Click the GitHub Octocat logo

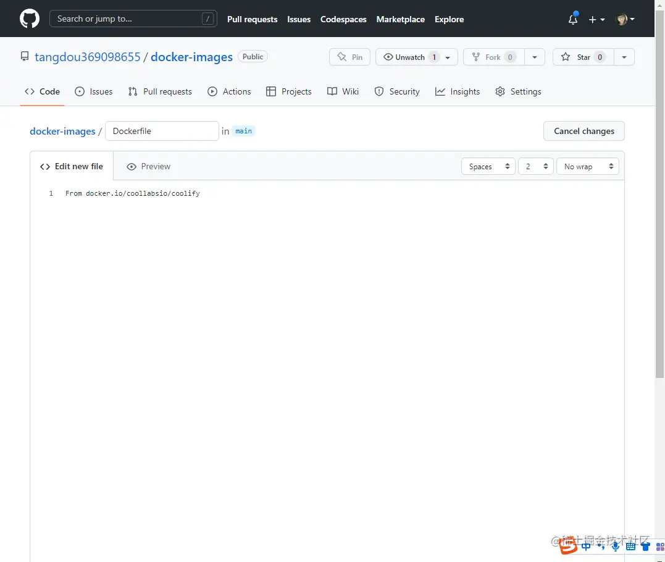(30, 19)
